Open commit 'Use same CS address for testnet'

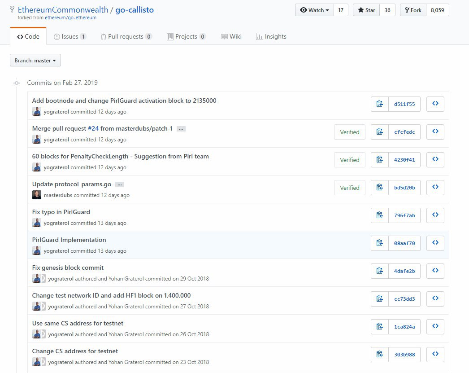tap(78, 323)
